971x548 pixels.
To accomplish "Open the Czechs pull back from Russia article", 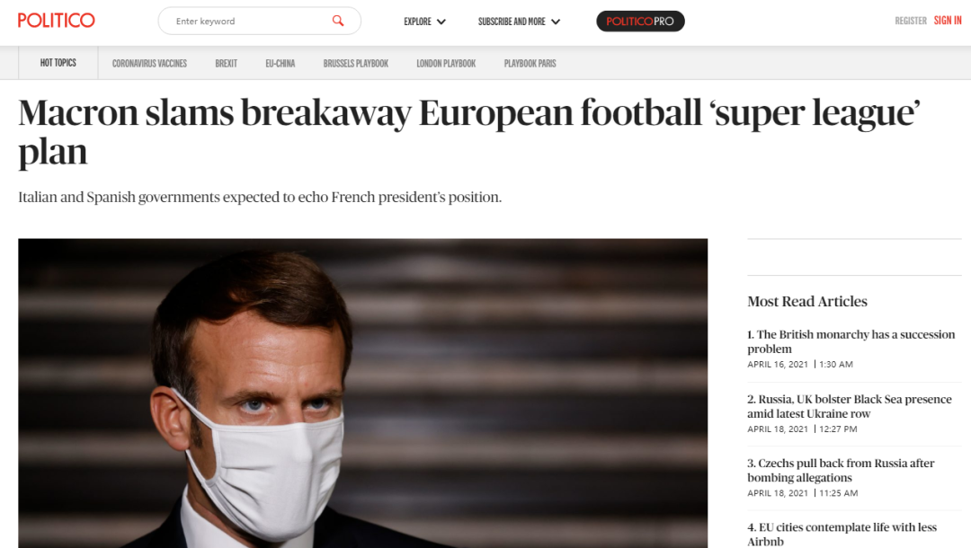I will click(x=841, y=470).
